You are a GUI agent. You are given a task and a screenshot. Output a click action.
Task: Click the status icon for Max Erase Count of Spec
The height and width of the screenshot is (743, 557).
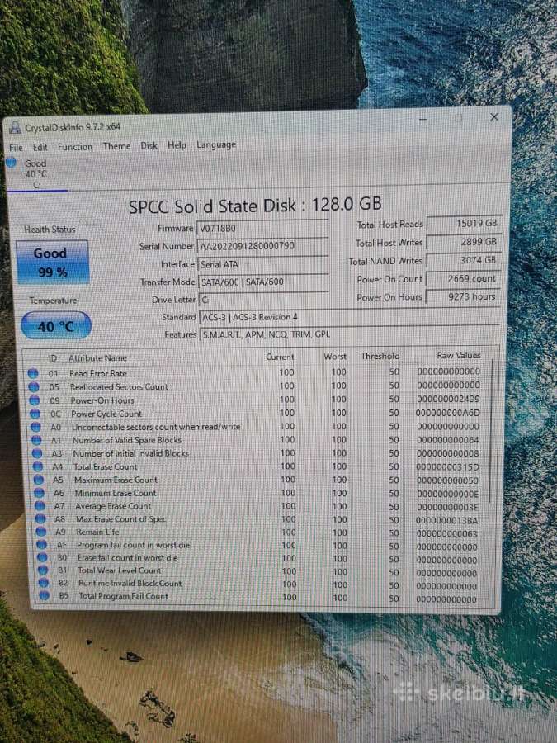(40, 519)
